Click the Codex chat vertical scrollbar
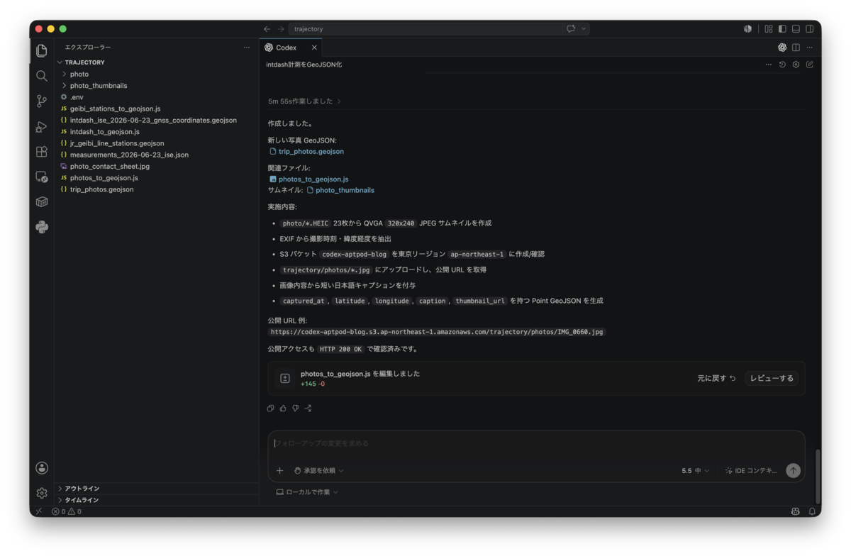The image size is (851, 556). 817,475
